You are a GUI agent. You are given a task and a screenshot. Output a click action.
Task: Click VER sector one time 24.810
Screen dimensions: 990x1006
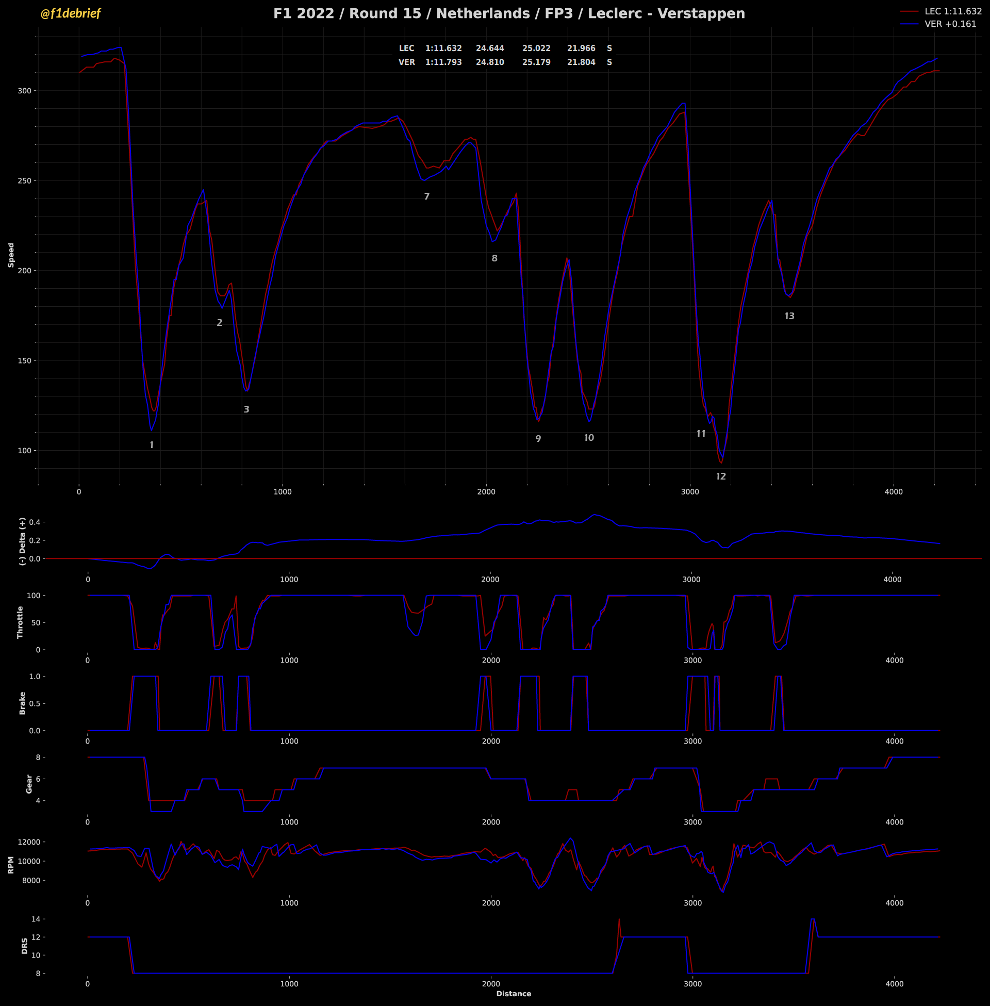[x=490, y=62]
